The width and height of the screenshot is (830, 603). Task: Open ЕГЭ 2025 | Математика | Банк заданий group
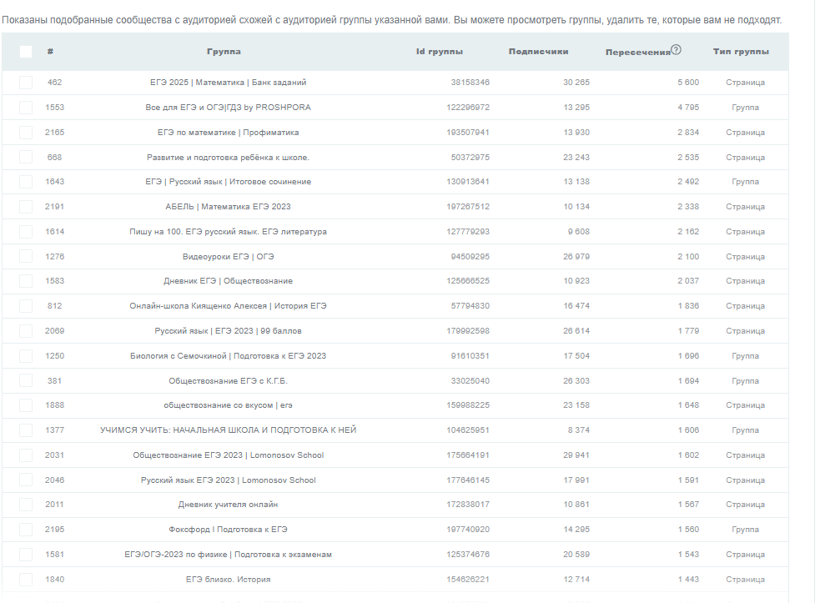(x=228, y=83)
